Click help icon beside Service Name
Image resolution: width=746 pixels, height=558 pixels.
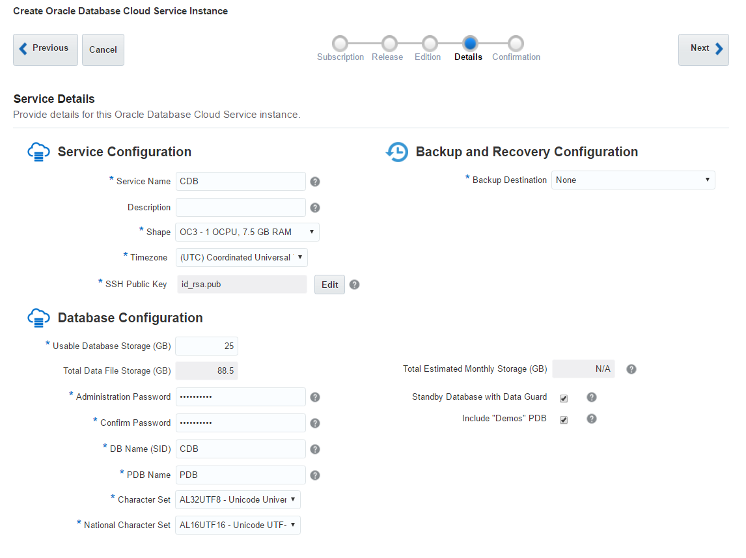[x=315, y=182]
